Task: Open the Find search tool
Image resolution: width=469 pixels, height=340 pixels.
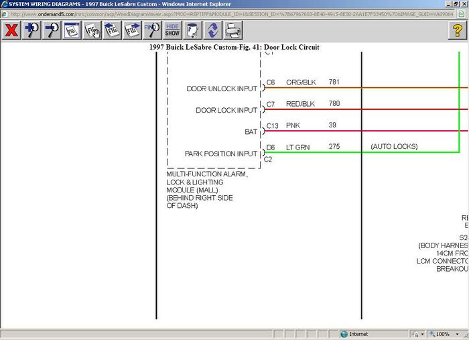Action: tap(153, 30)
